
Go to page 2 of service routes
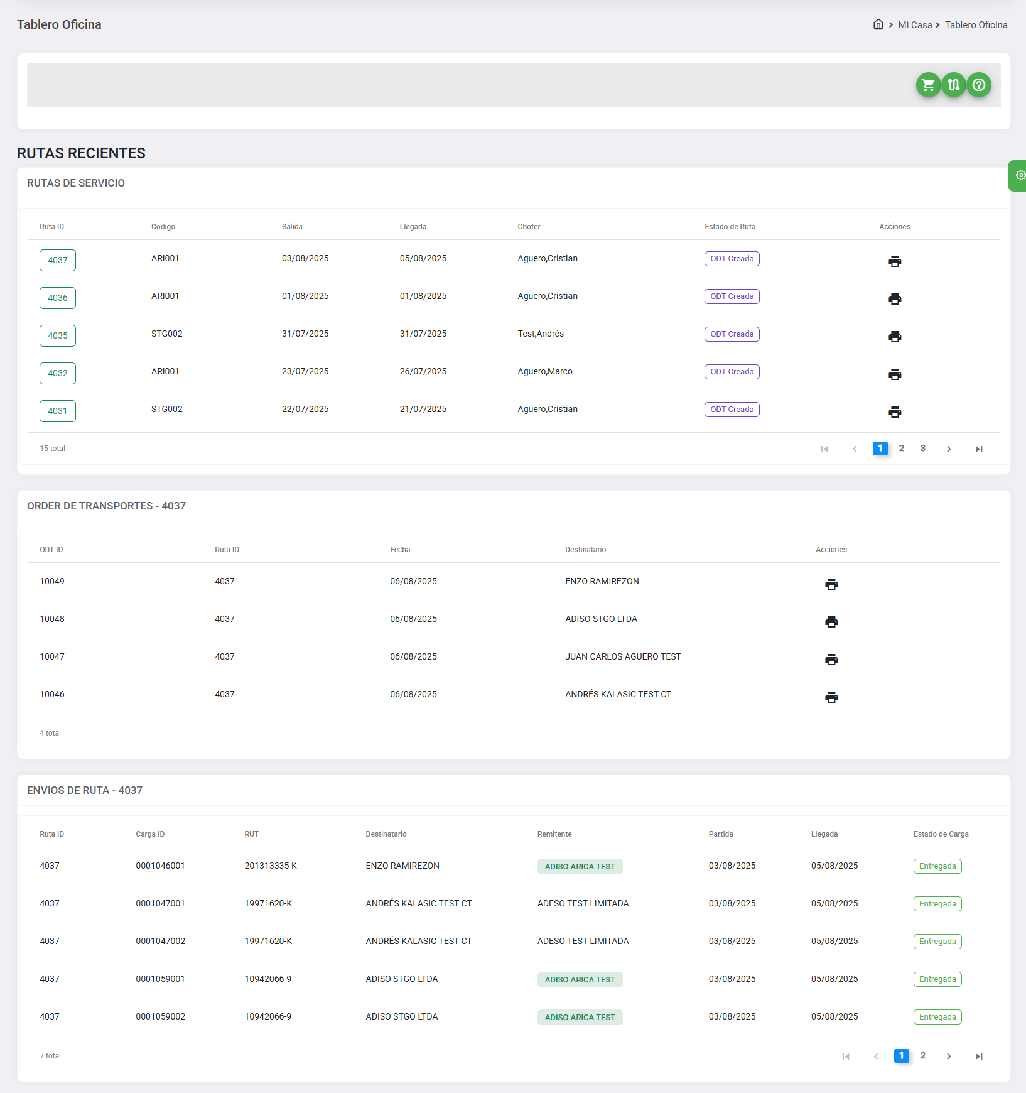click(902, 449)
